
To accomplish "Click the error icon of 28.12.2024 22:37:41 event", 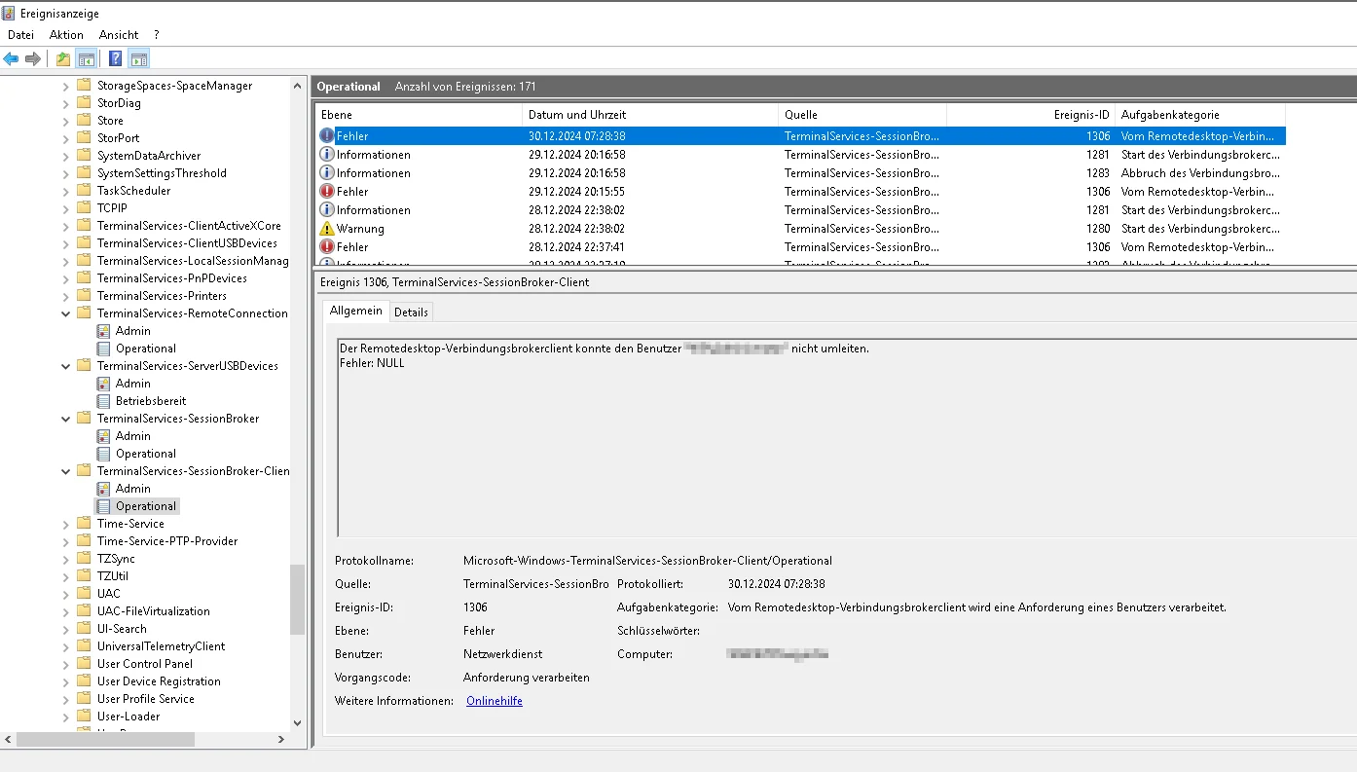I will click(327, 247).
